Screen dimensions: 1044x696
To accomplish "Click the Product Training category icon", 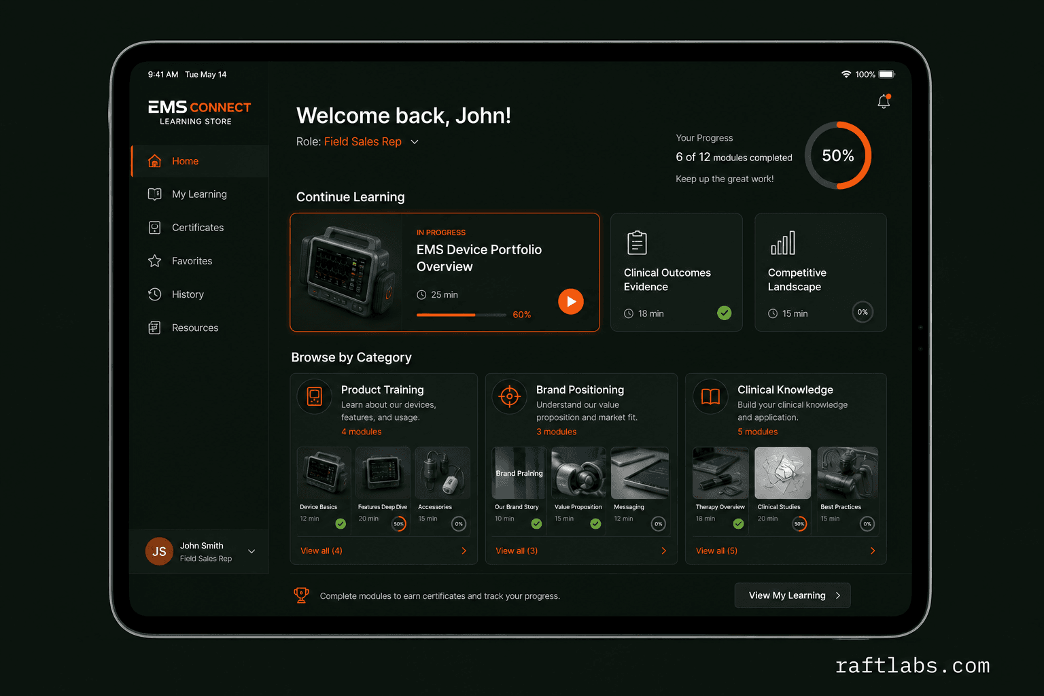I will coord(315,396).
